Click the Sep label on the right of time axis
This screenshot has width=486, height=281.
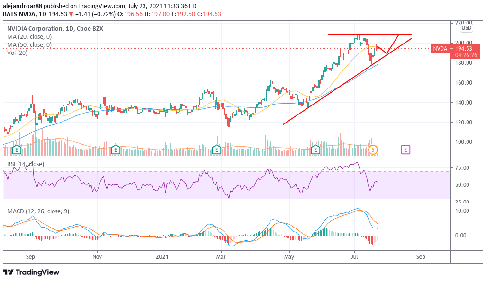click(421, 256)
